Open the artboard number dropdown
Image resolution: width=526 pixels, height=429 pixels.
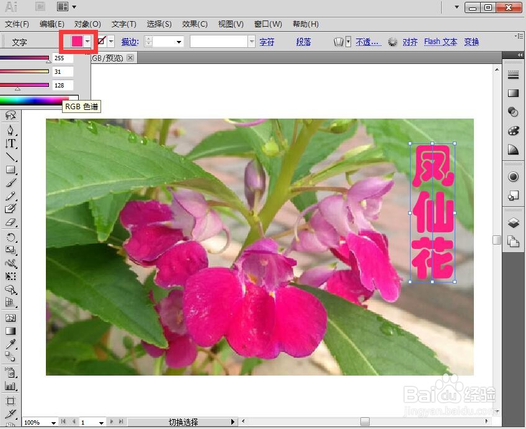[x=101, y=423]
